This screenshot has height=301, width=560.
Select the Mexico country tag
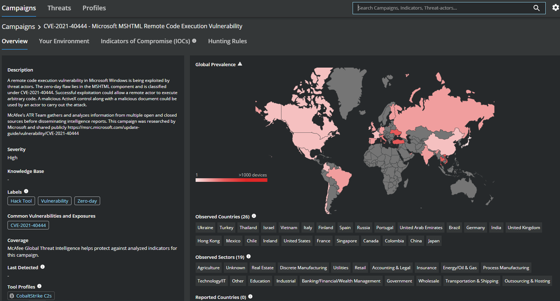[x=233, y=241]
